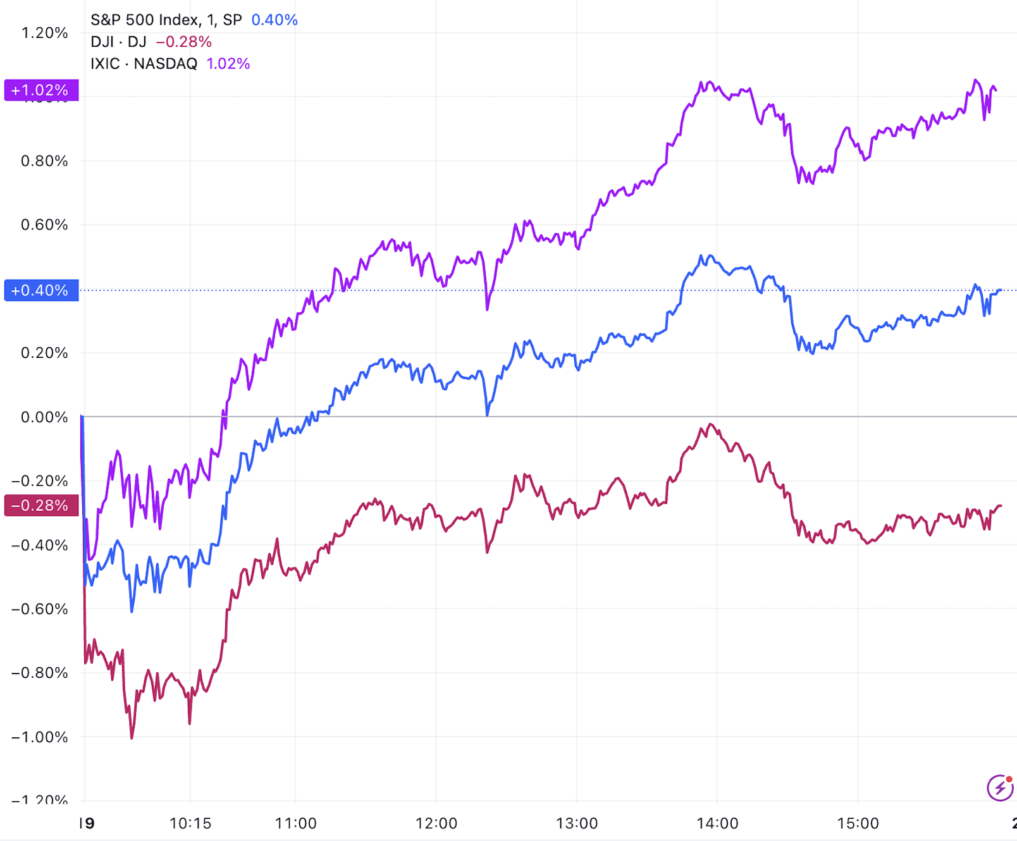The image size is (1017, 841).
Task: Click the purple +1.02% price scale label
Action: [41, 90]
